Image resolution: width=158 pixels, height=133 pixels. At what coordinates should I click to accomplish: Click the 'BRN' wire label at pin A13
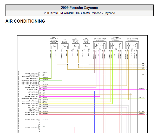tap(44, 94)
